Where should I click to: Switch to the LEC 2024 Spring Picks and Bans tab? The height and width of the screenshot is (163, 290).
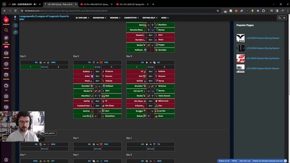pos(61,4)
